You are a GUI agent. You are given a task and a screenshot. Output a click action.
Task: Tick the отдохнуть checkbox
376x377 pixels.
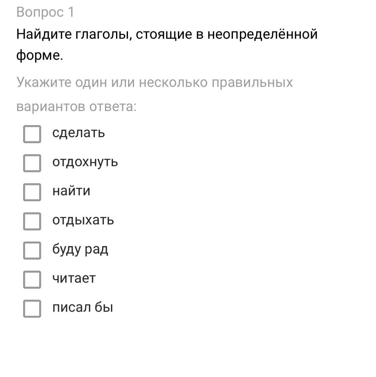click(32, 163)
